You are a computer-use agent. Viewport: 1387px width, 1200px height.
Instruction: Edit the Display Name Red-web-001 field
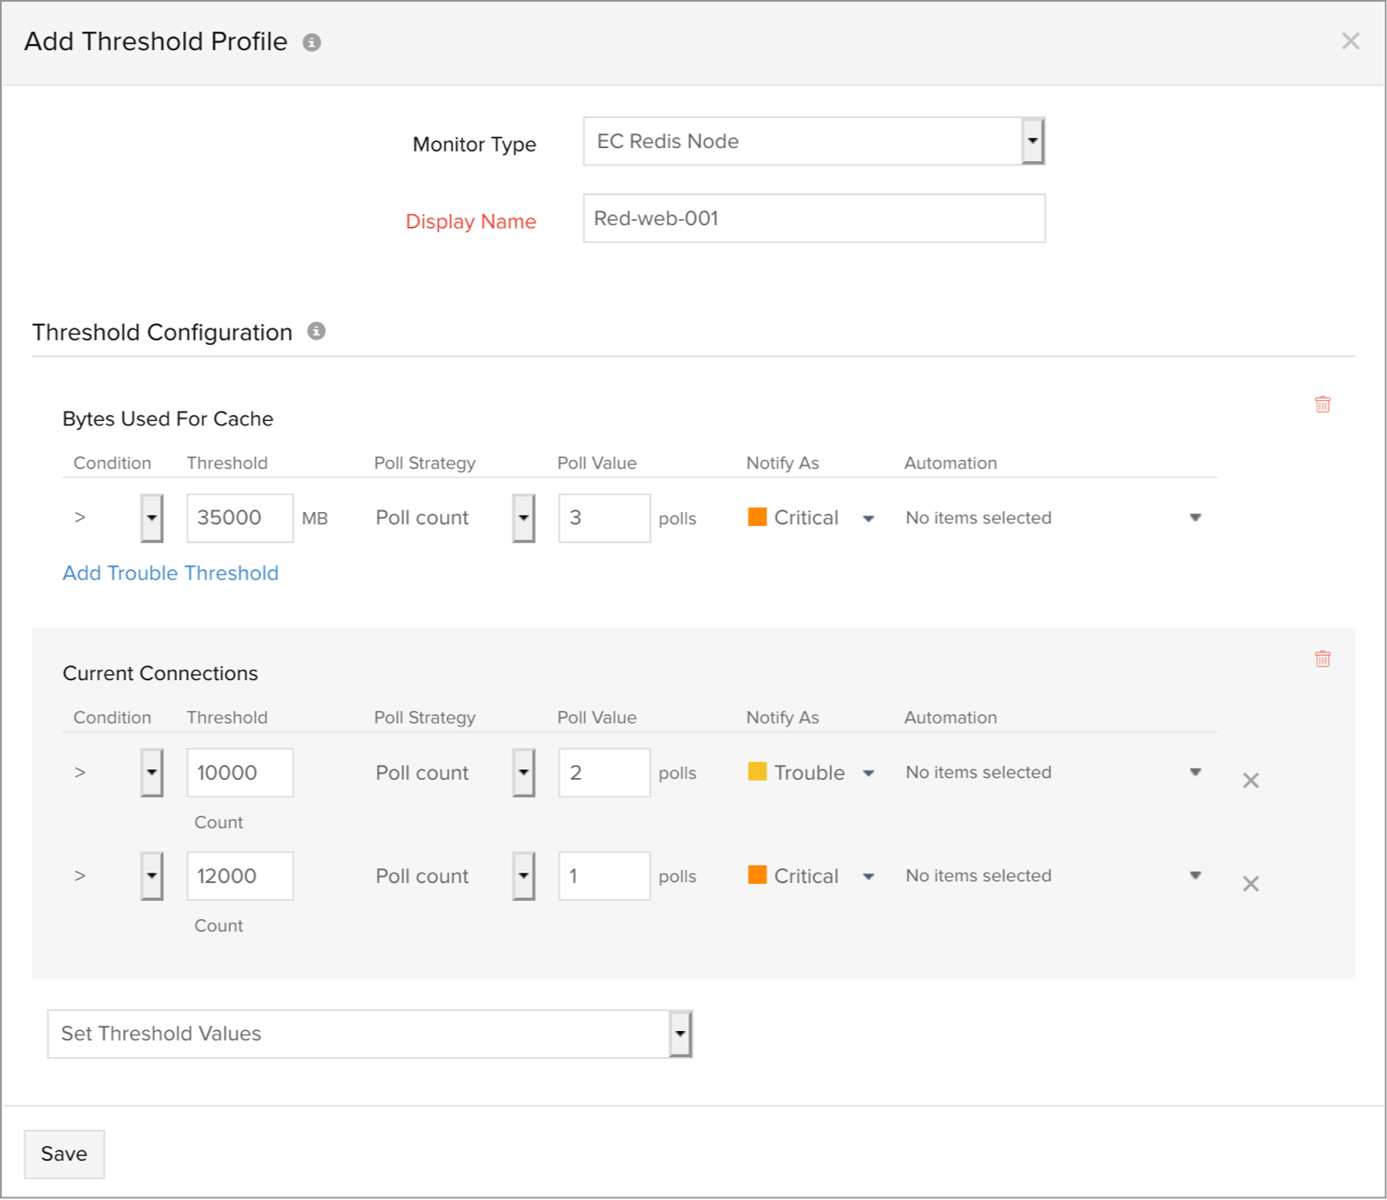[x=813, y=218]
